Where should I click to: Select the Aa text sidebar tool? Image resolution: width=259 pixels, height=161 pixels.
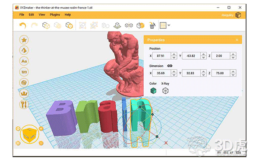click(x=24, y=61)
